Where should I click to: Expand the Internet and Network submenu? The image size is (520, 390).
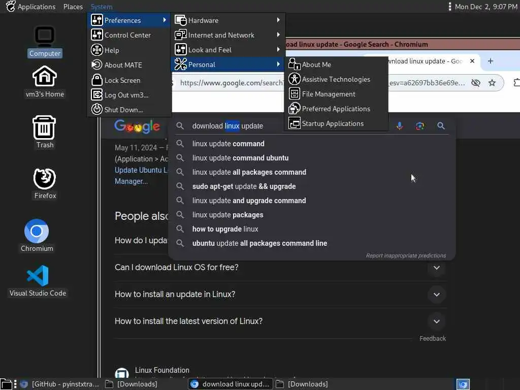coord(227,35)
